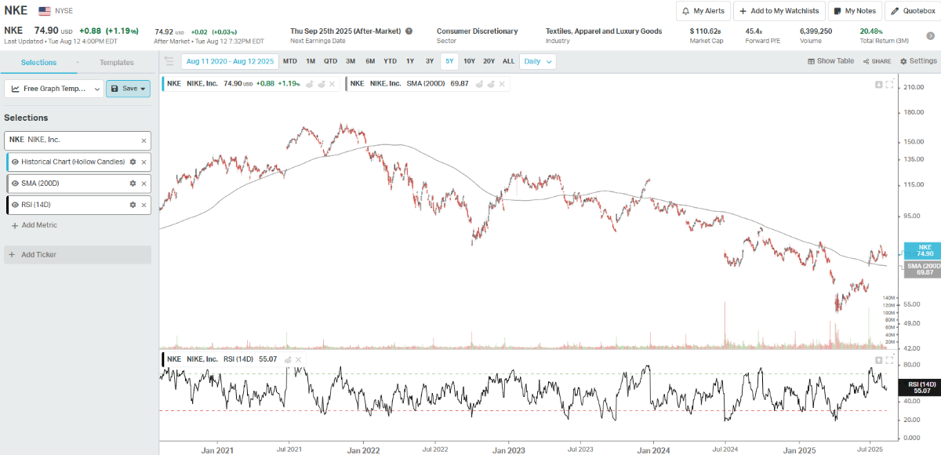
Task: Open My Alerts bell button
Action: coord(703,11)
